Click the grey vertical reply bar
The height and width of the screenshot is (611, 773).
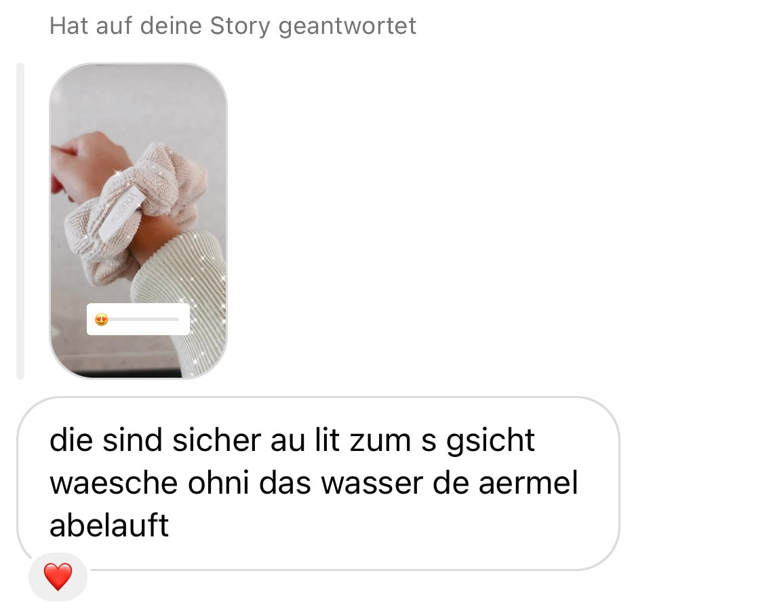coord(20,221)
